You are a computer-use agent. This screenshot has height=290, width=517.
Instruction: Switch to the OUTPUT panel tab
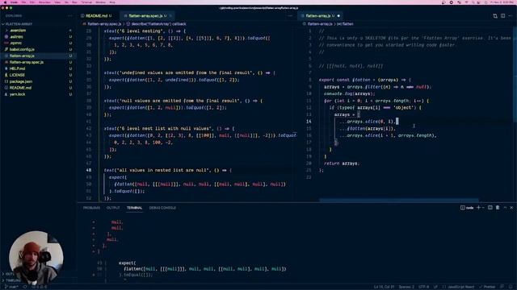click(113, 208)
